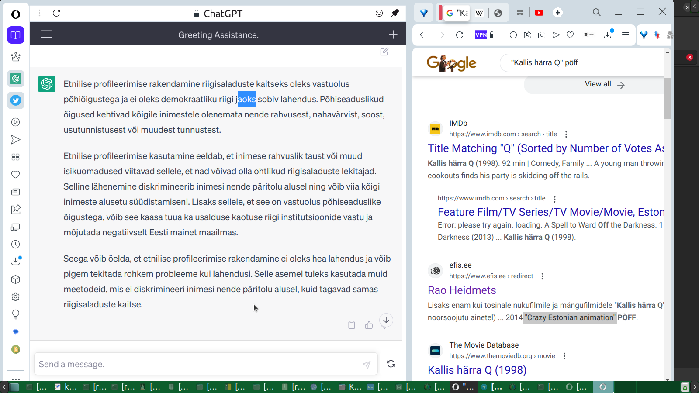
Task: Open Downloads from the Opera sidebar
Action: point(16,261)
